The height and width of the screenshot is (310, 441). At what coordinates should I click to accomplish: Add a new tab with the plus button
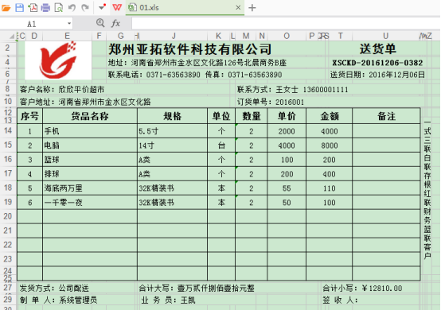point(252,8)
